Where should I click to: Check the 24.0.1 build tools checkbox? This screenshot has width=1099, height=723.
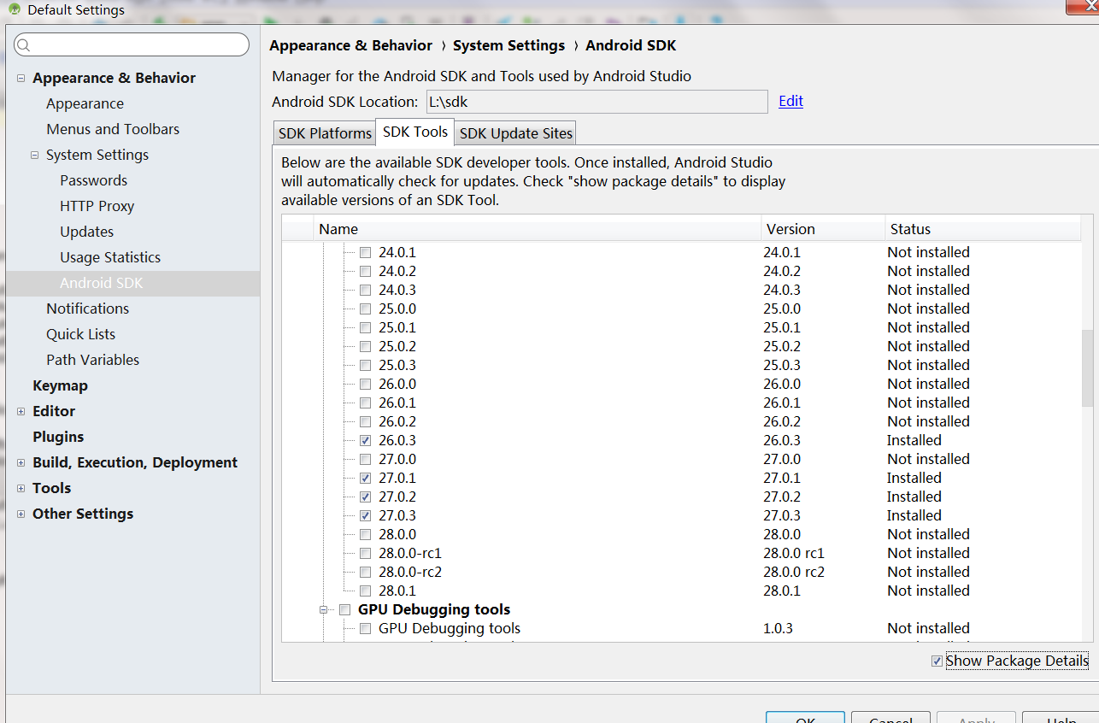pyautogui.click(x=365, y=252)
